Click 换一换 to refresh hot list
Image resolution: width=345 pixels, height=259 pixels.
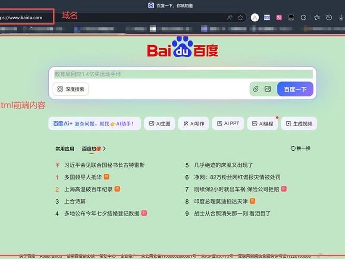[301, 148]
